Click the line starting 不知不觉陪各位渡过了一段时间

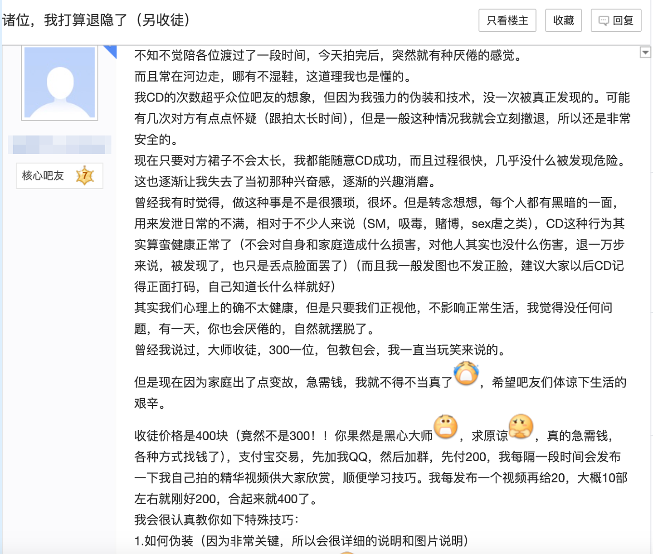coord(330,55)
